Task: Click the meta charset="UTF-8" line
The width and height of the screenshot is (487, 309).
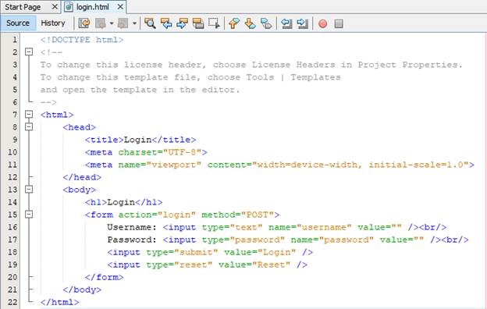Action: click(146, 152)
